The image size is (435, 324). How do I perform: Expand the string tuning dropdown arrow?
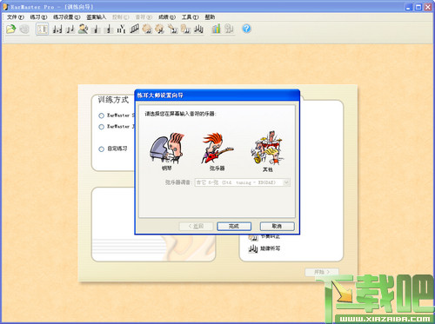click(286, 182)
